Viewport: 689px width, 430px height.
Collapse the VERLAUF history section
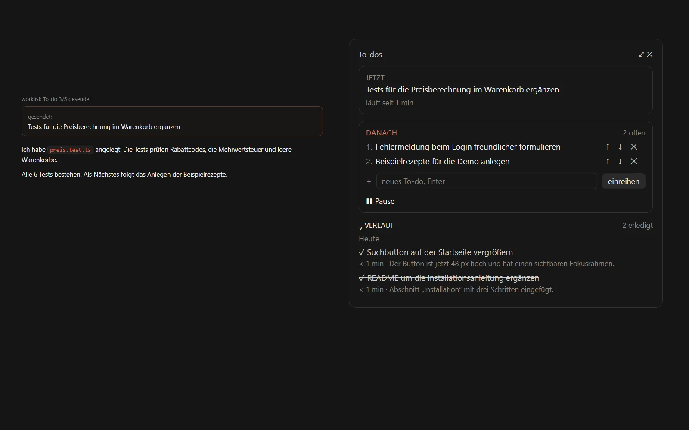tap(377, 225)
